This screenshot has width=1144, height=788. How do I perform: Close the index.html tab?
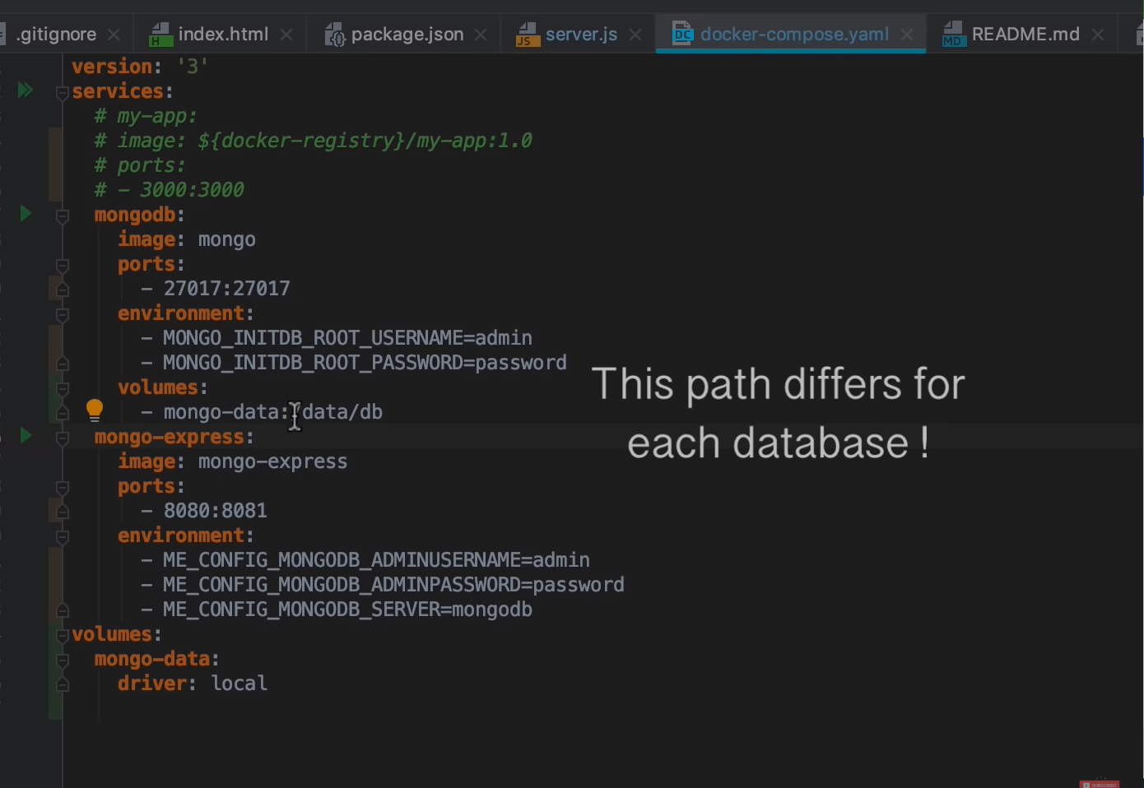pos(286,35)
